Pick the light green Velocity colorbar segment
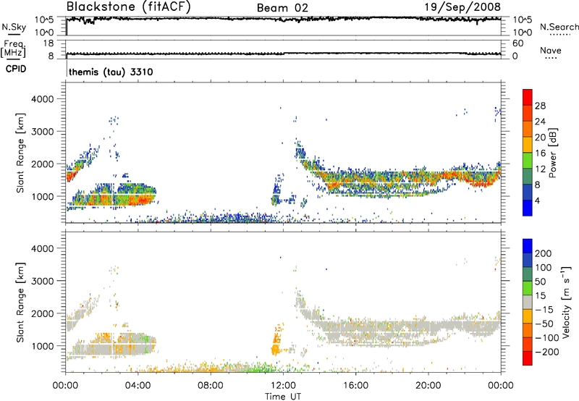The width and height of the screenshot is (579, 401). (528, 288)
